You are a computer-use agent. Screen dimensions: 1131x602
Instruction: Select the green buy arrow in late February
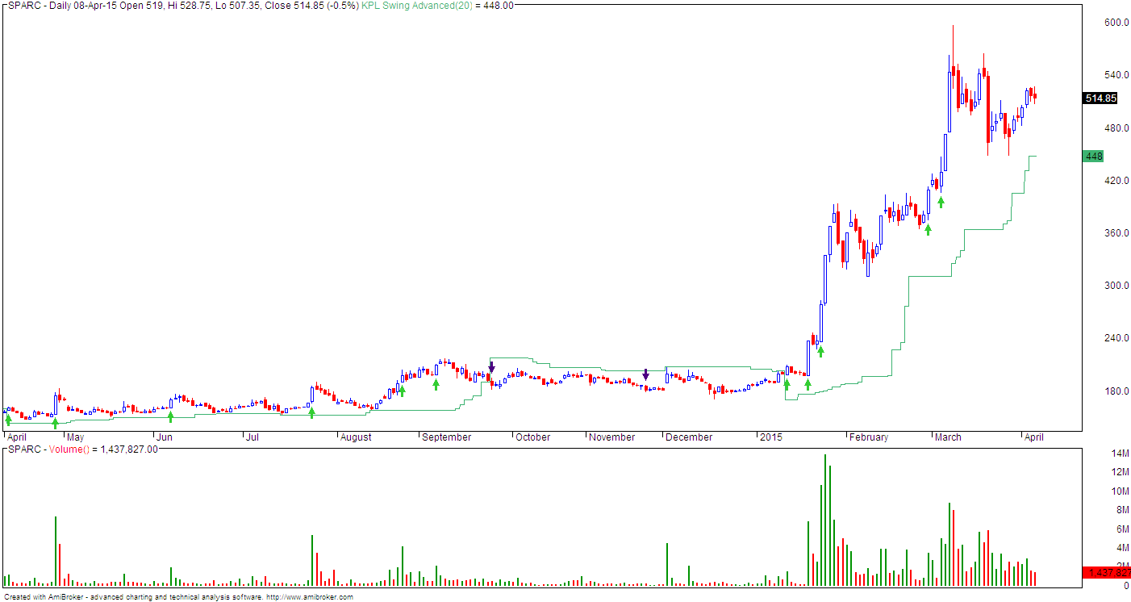click(928, 230)
